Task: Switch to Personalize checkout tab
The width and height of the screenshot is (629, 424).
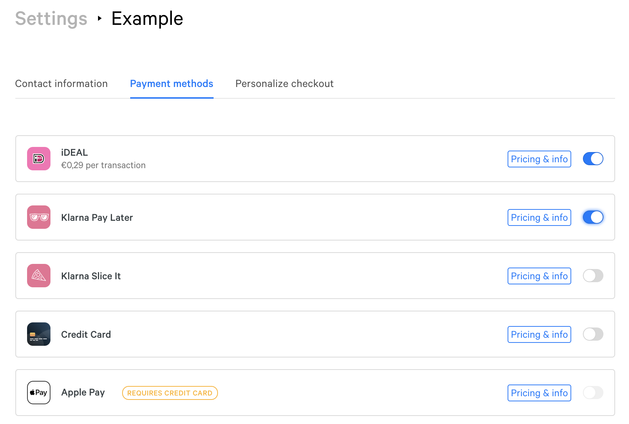Action: coord(285,84)
